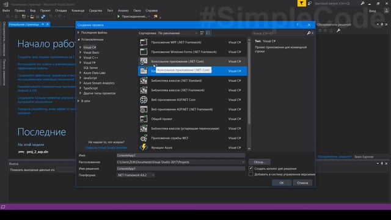391x220 pixels.
Task: Click the Solution Explorer wrench properties icon
Action: pyautogui.click(x=338, y=31)
